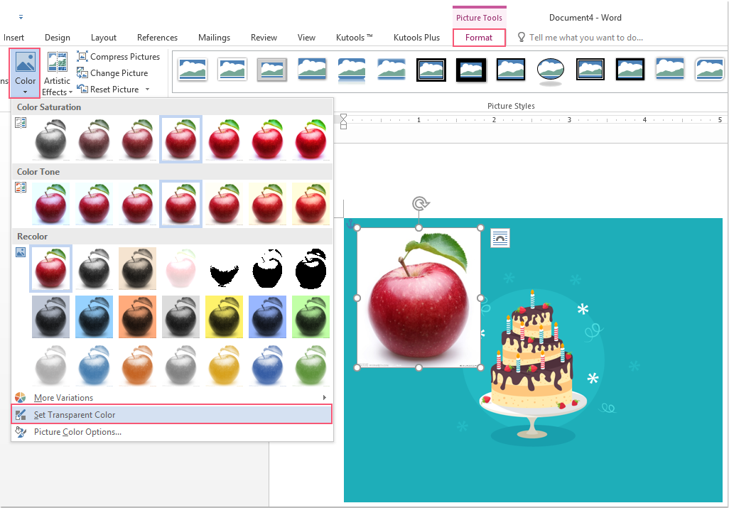This screenshot has width=729, height=508.
Task: Open the Color dropdown in the ribbon
Action: 25,71
